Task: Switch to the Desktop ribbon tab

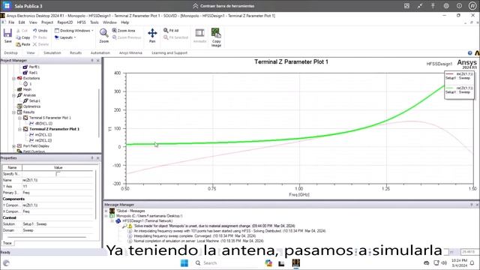Action: click(x=10, y=53)
